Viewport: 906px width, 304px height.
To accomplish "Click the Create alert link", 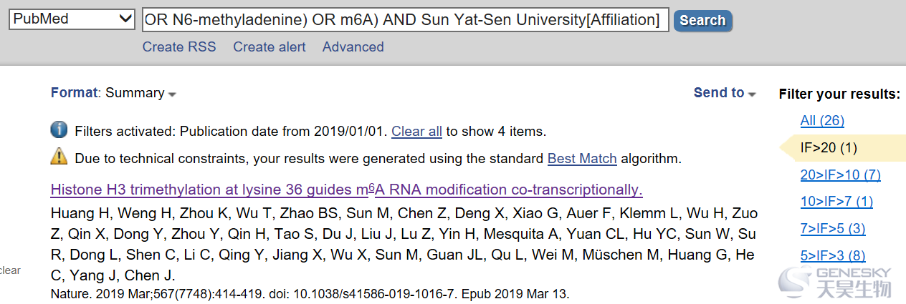I will [x=270, y=47].
